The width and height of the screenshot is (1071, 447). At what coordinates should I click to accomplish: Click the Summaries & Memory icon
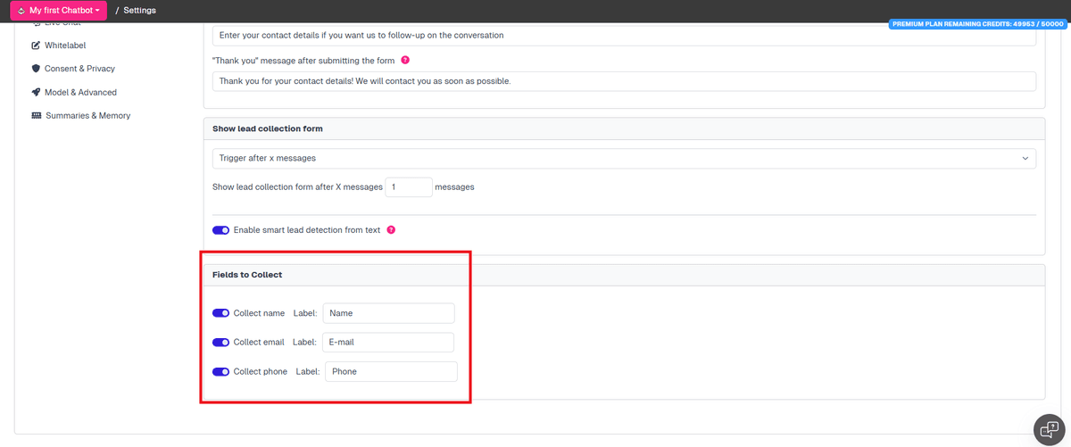[37, 116]
